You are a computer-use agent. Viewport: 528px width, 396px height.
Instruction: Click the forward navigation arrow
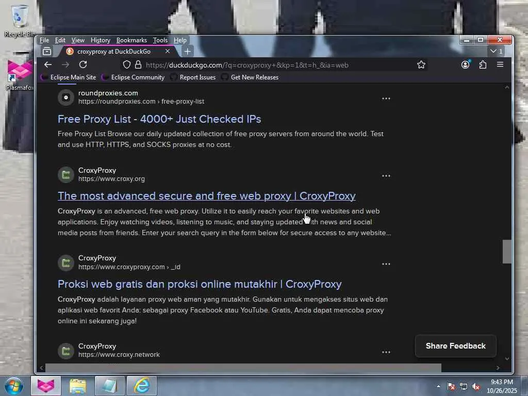(65, 64)
